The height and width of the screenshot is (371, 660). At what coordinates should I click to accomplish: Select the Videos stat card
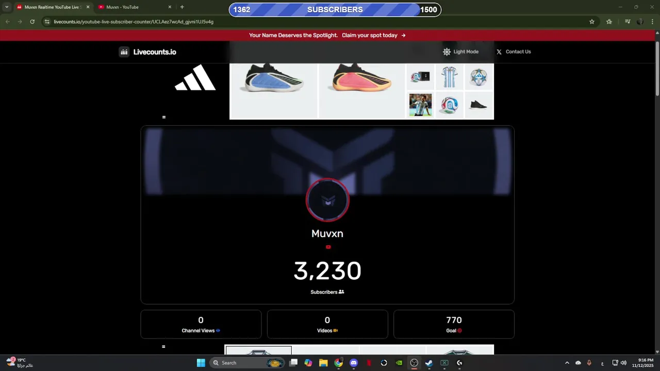pyautogui.click(x=327, y=324)
